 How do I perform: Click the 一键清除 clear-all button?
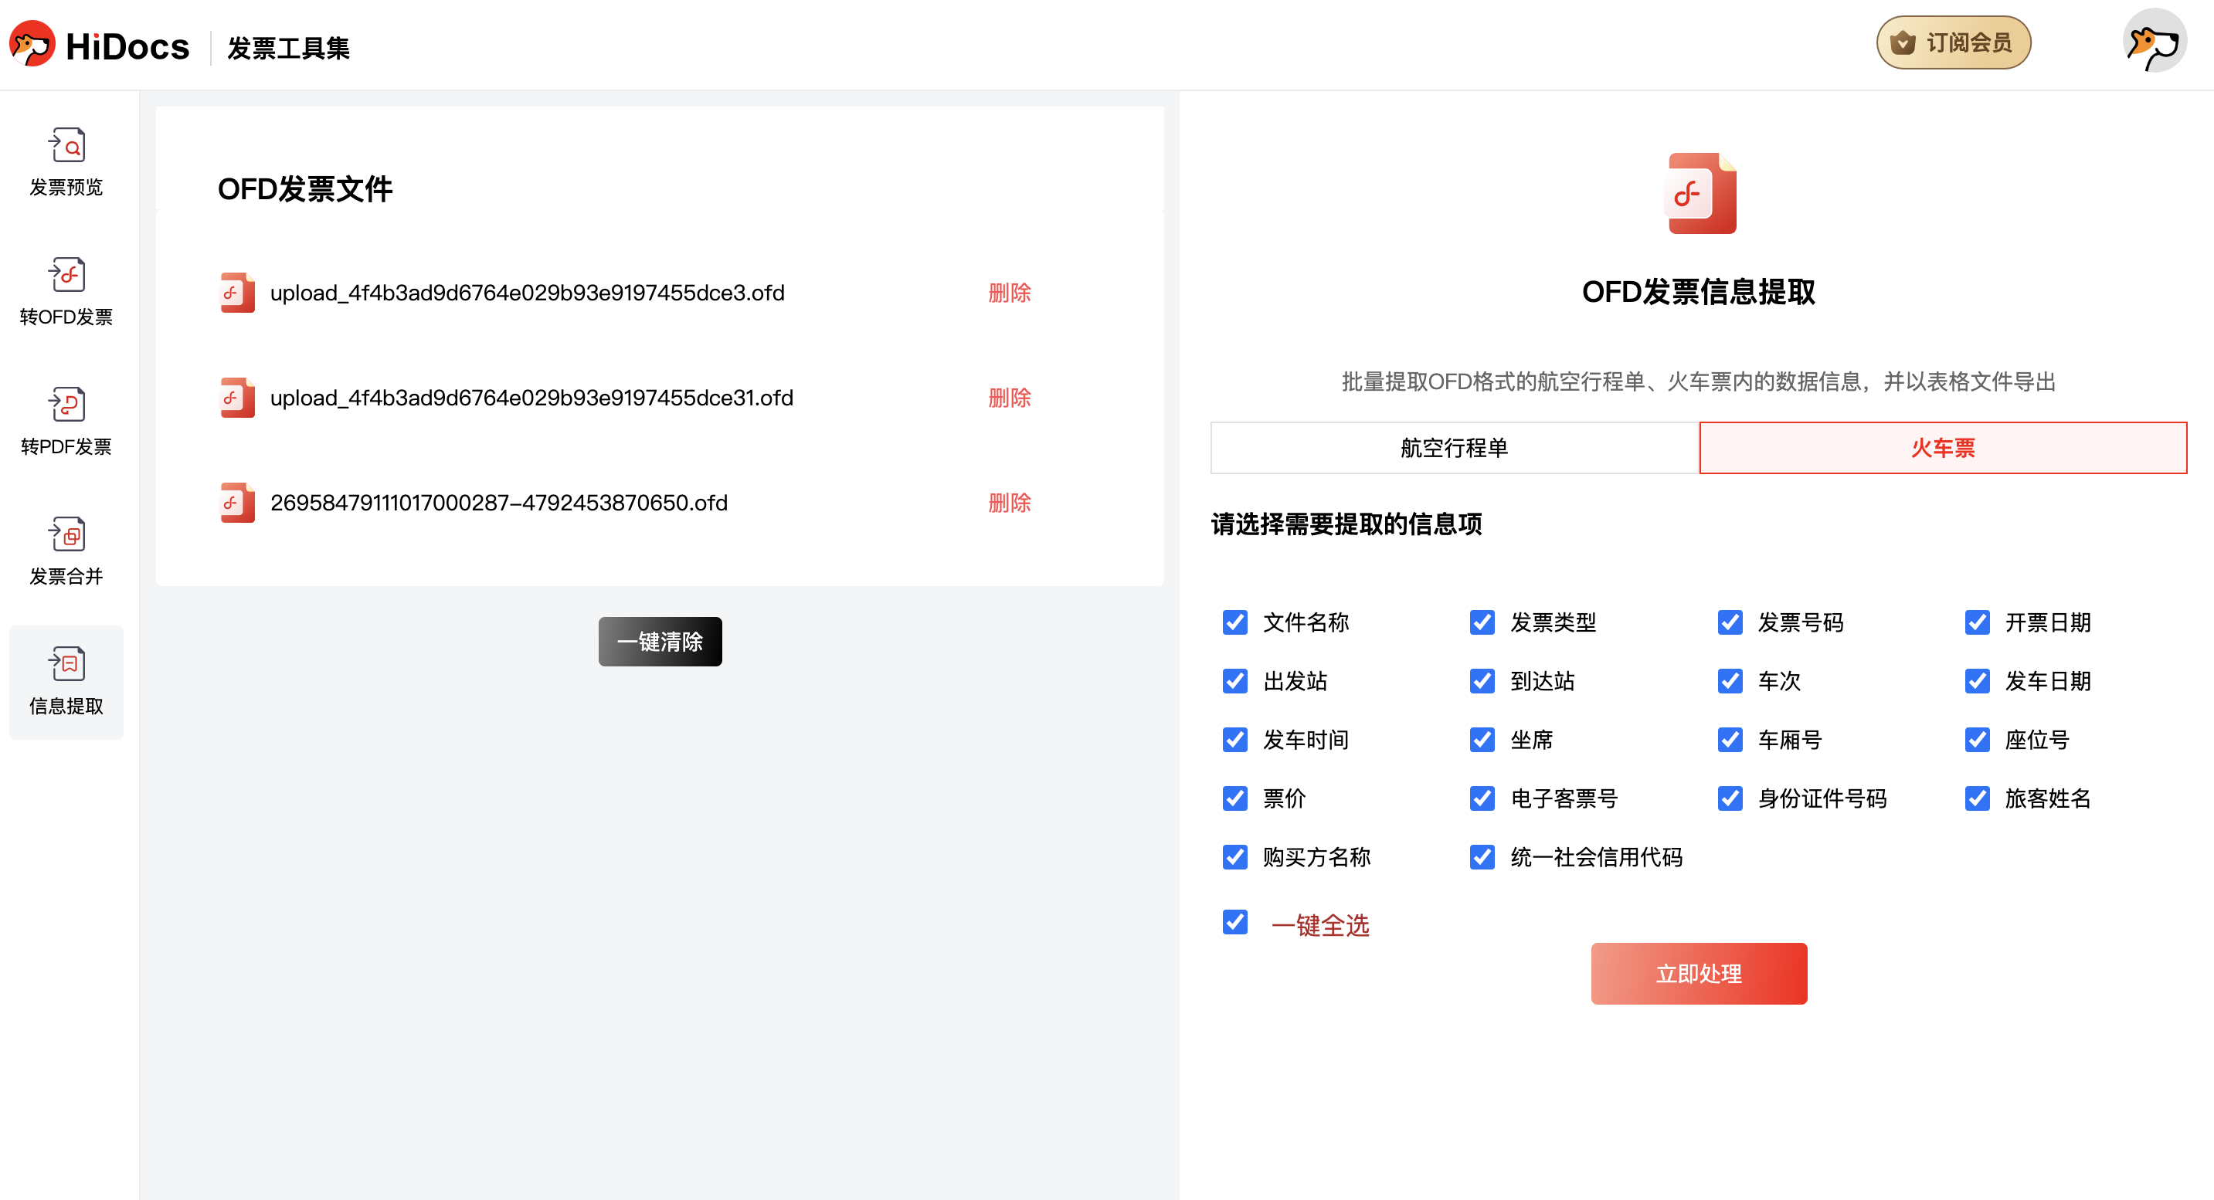tap(659, 642)
